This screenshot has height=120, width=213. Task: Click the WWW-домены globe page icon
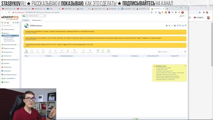(x=27, y=26)
